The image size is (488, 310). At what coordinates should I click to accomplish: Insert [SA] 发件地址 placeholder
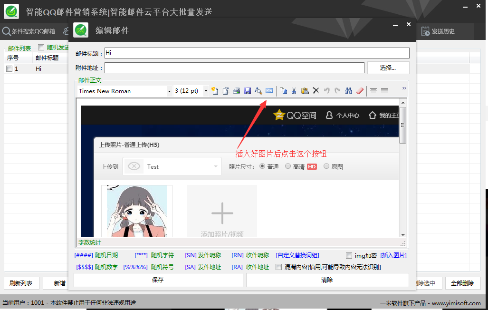[x=203, y=267]
